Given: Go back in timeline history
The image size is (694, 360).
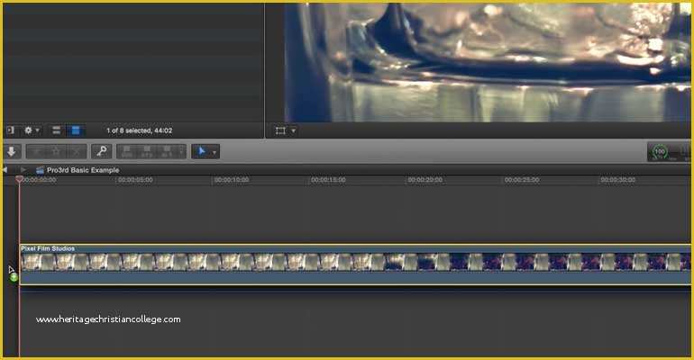Looking at the screenshot, I should click(5, 170).
